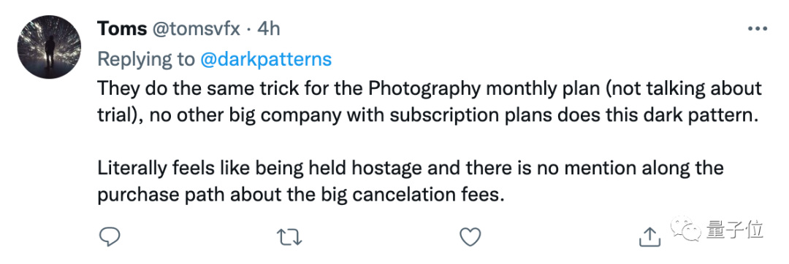This screenshot has width=789, height=264.
Task: Click the tweet's first paragraph text
Action: (430, 102)
